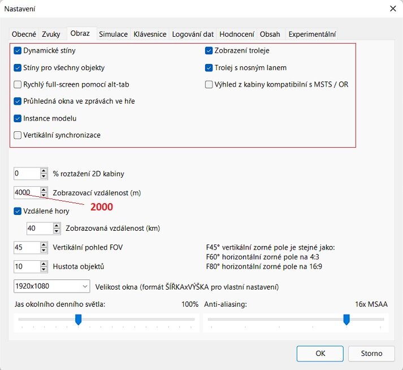Enable Výhled z kabiny kompatibilní s MSTS
This screenshot has width=403, height=370.
click(209, 84)
